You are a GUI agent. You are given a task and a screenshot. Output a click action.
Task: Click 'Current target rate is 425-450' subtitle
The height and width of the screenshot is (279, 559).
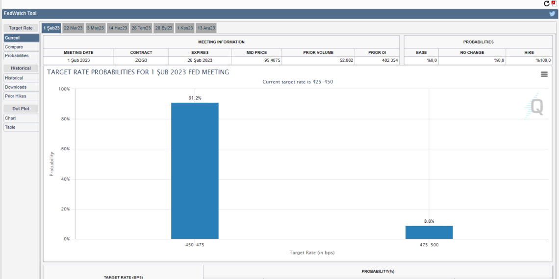pyautogui.click(x=298, y=81)
